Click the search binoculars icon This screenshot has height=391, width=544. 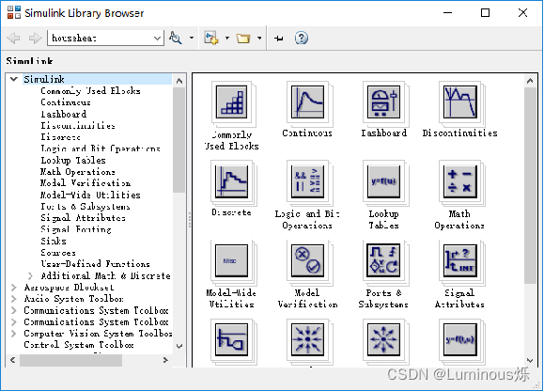coord(176,38)
